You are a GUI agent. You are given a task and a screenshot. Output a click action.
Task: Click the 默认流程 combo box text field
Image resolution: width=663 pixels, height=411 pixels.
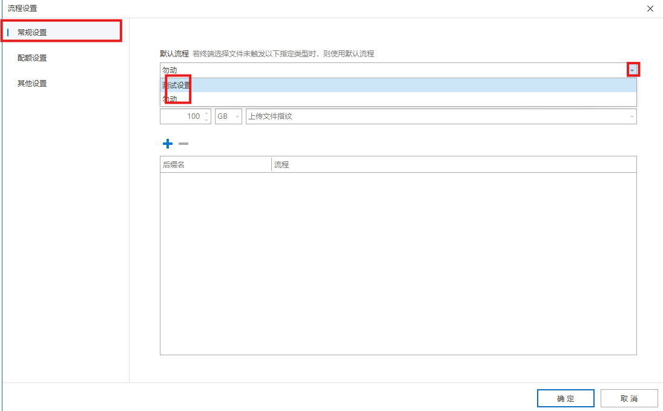pyautogui.click(x=392, y=70)
